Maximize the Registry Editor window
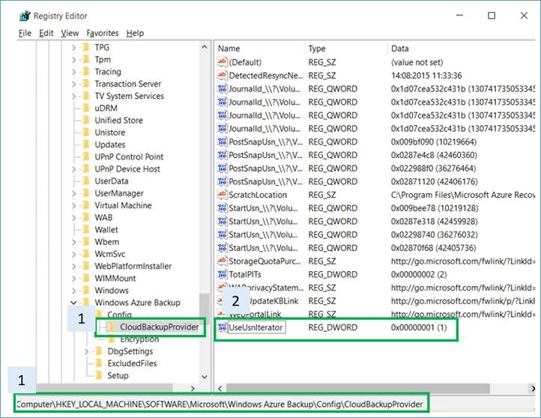This screenshot has width=541, height=418. click(x=492, y=16)
